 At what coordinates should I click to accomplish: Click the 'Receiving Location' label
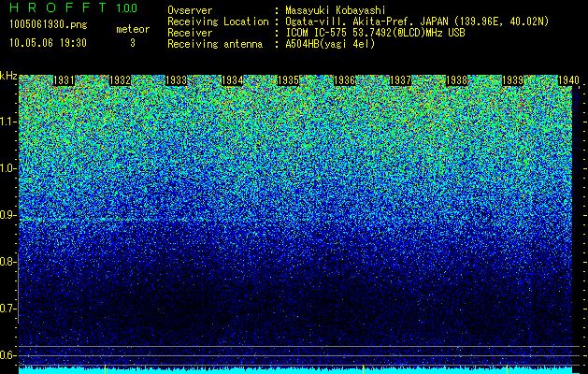click(x=218, y=22)
